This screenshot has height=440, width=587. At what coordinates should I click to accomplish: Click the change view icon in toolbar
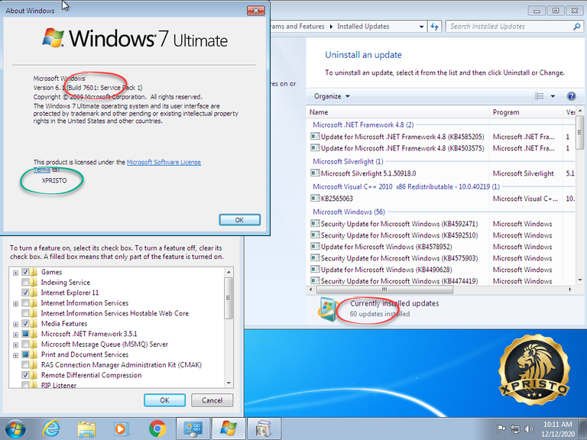[539, 96]
